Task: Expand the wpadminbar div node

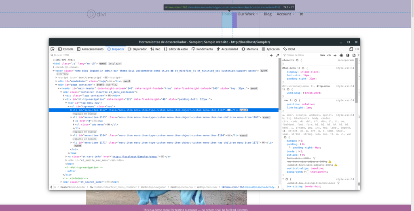Action: [56, 81]
